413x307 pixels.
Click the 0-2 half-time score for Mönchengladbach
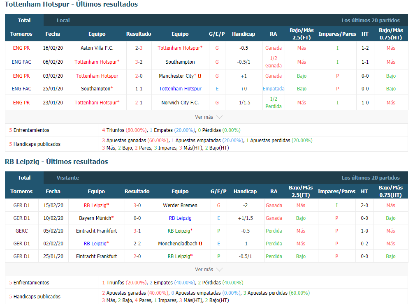pyautogui.click(x=364, y=244)
